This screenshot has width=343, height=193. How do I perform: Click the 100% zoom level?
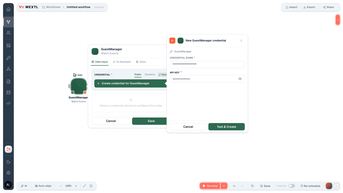coord(68,186)
